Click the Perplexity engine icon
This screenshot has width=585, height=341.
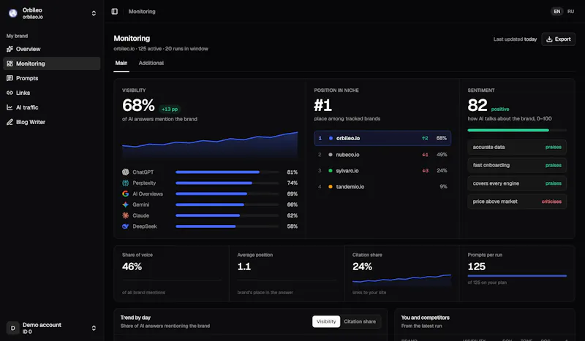click(x=125, y=183)
